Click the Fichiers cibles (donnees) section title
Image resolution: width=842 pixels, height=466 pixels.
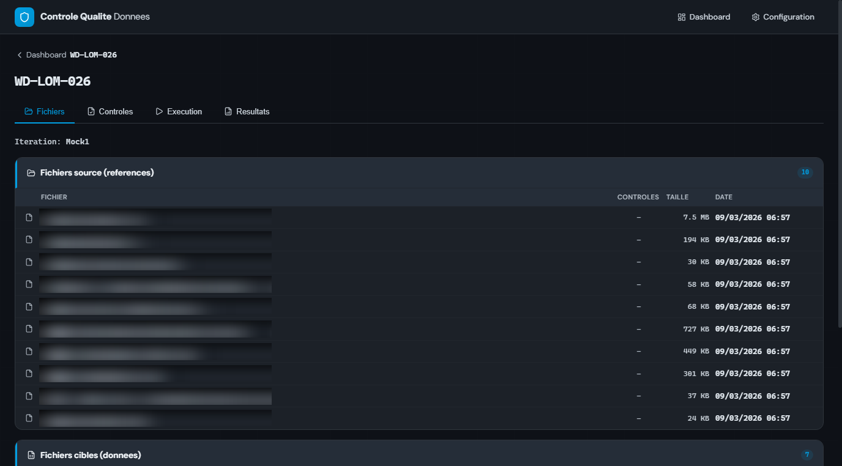tap(91, 456)
